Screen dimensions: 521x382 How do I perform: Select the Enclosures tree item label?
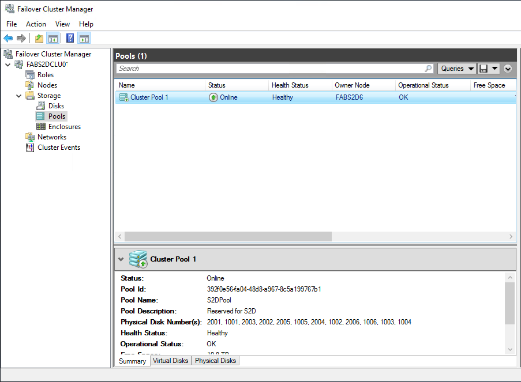pos(65,127)
